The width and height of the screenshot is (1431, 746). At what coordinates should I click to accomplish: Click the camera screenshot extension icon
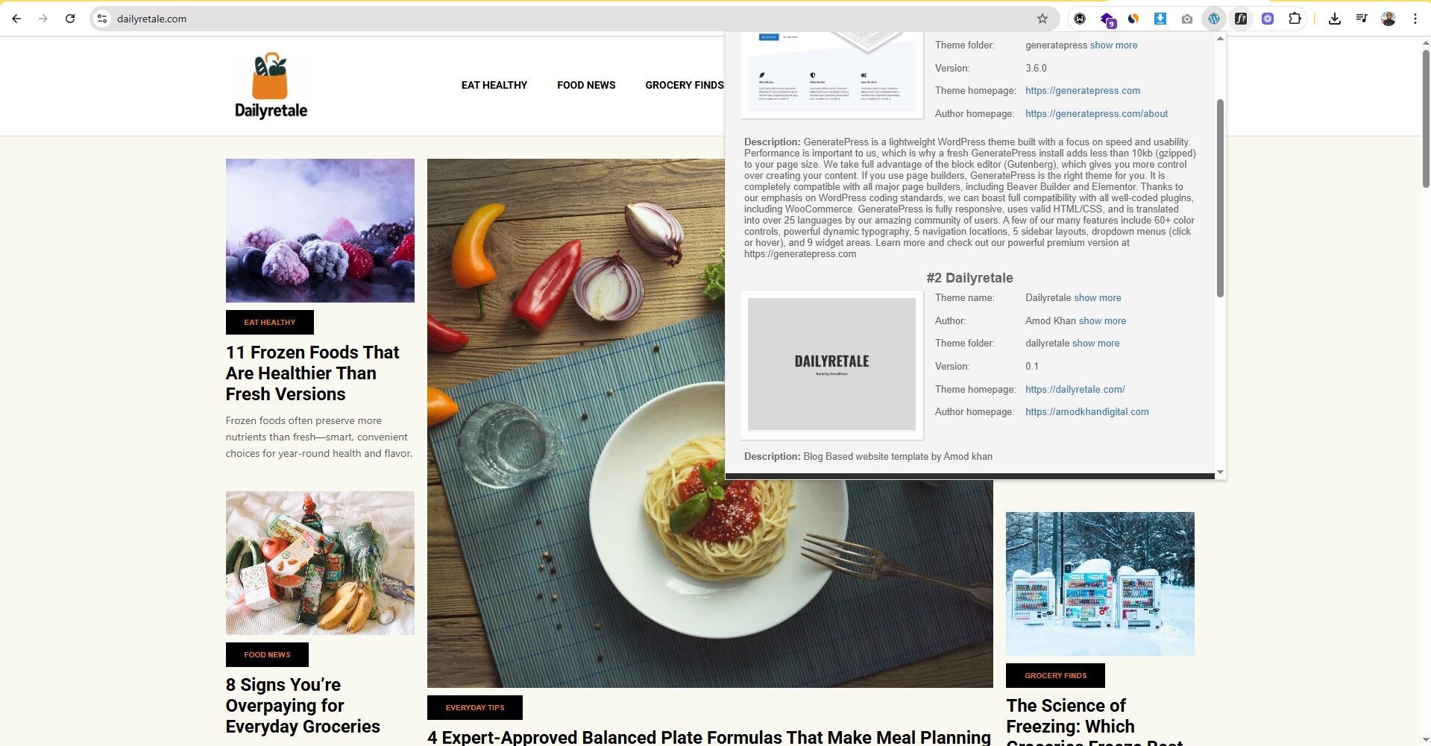[1187, 19]
